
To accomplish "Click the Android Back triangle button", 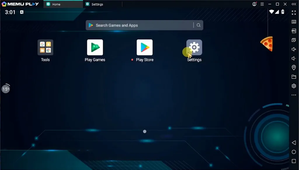I will (294, 143).
